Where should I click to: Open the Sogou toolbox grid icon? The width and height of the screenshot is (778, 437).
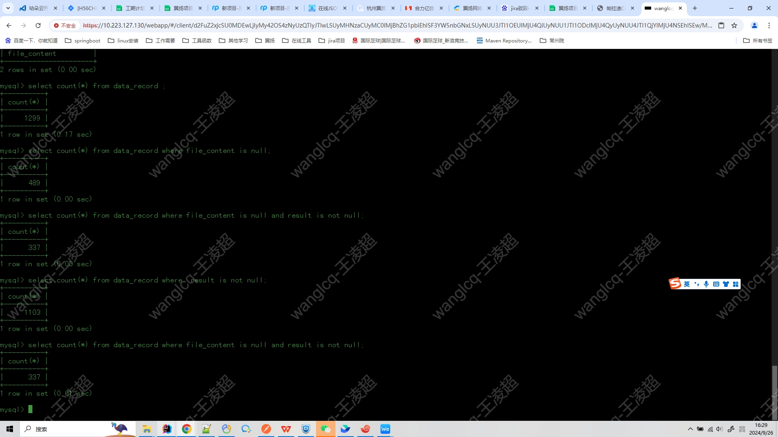pos(735,284)
